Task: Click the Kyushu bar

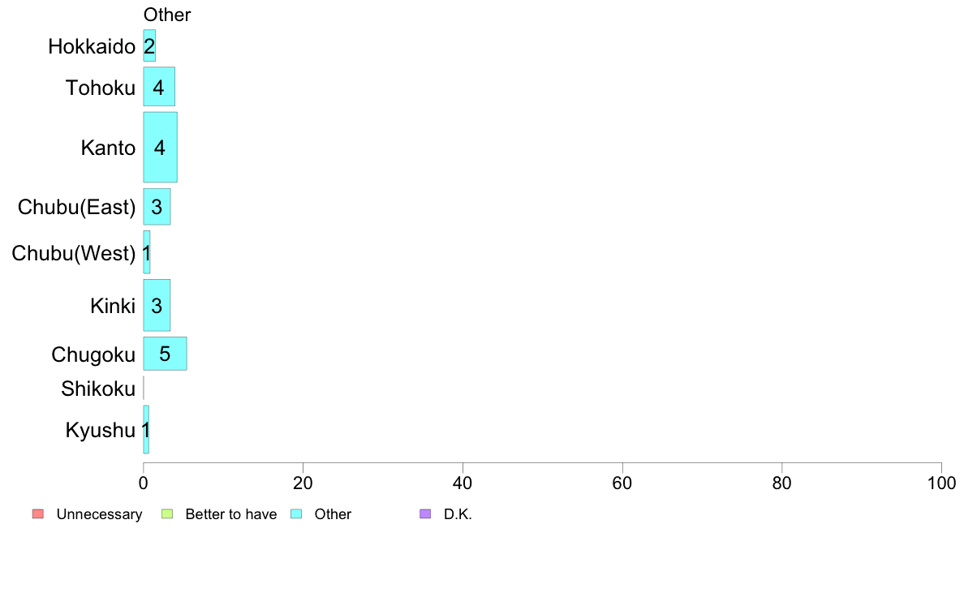Action: click(x=146, y=429)
